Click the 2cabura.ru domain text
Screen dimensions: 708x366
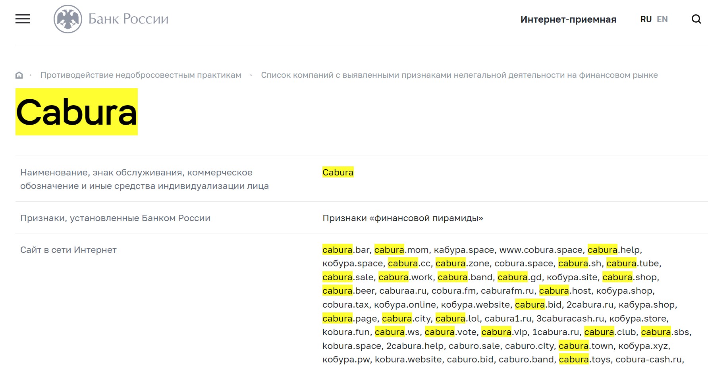pos(590,304)
